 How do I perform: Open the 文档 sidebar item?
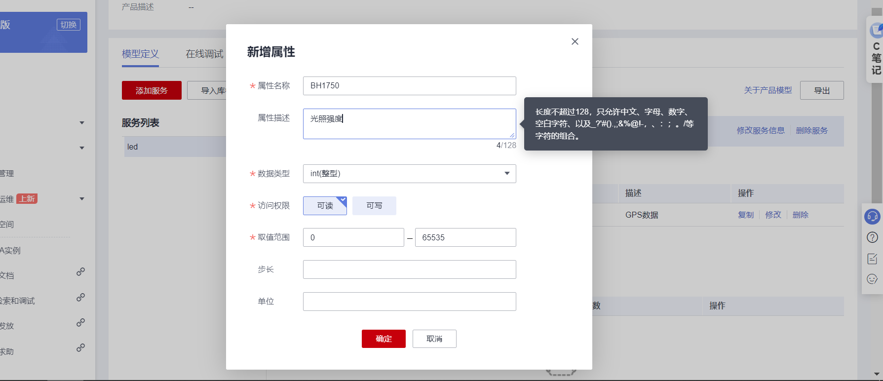[7, 275]
